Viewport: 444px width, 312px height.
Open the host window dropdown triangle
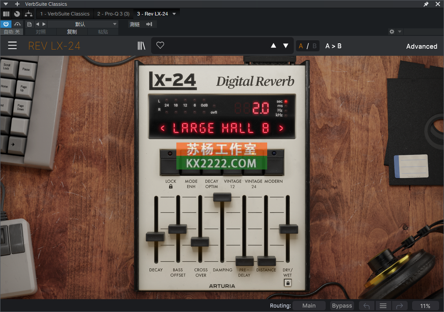pyautogui.click(x=6, y=4)
